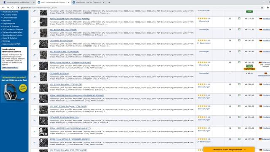Tick compare checkbox for ASRock B550M-HDV
This screenshot has height=152, width=270.
pyautogui.click(x=239, y=19)
